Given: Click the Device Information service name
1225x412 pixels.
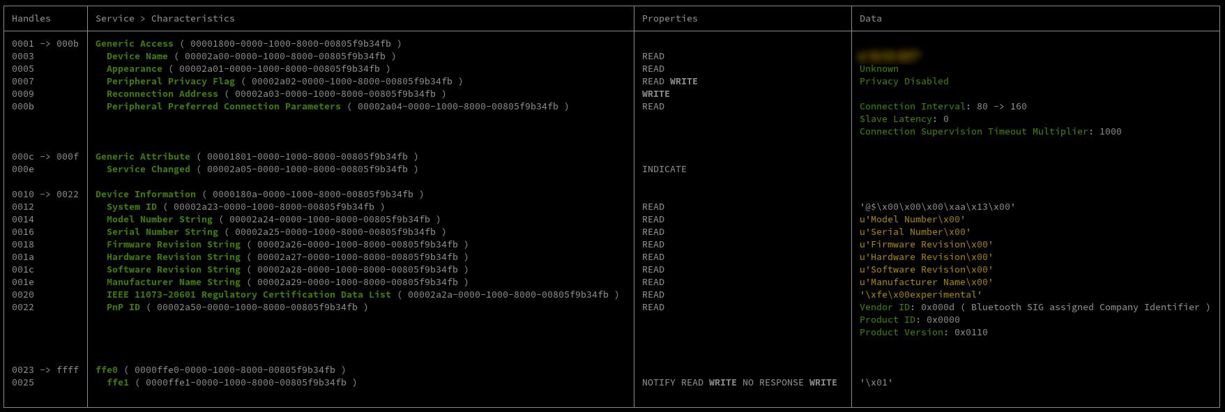Looking at the screenshot, I should (145, 194).
